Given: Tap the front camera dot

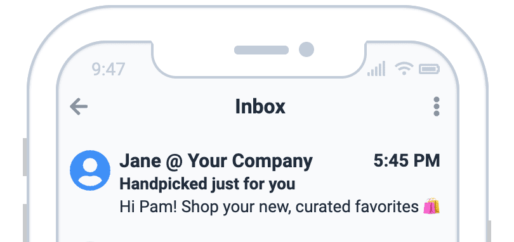Looking at the screenshot, I should (x=306, y=49).
